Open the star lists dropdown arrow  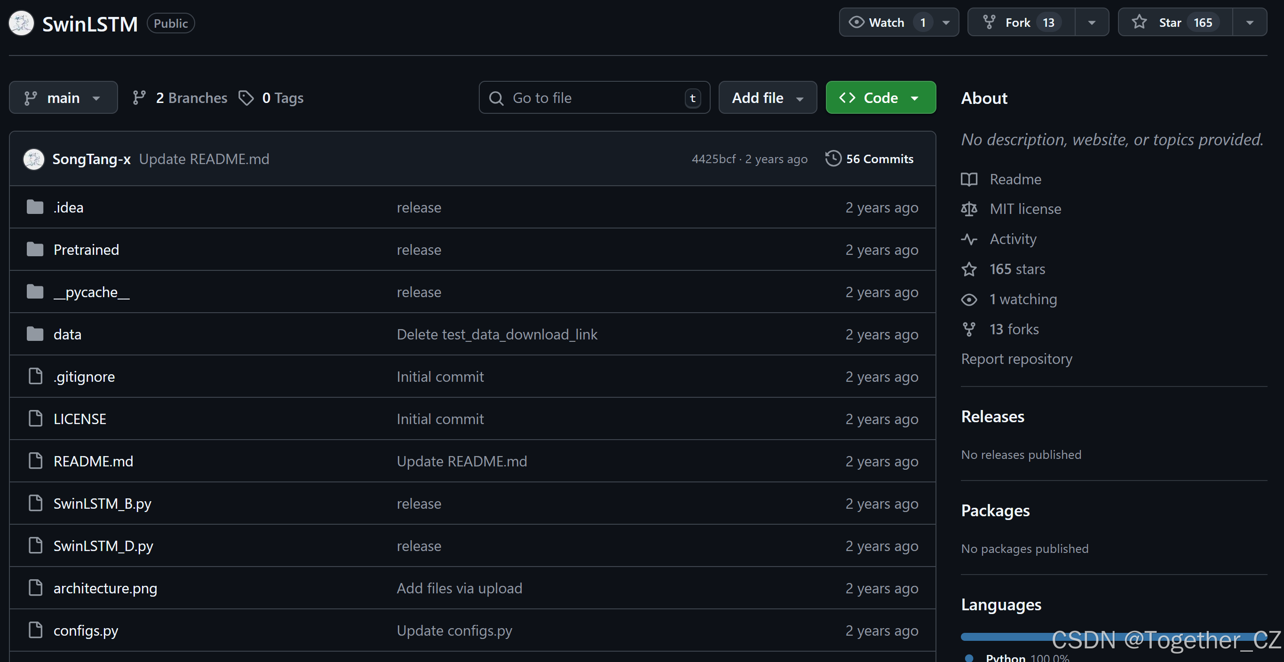(1249, 23)
